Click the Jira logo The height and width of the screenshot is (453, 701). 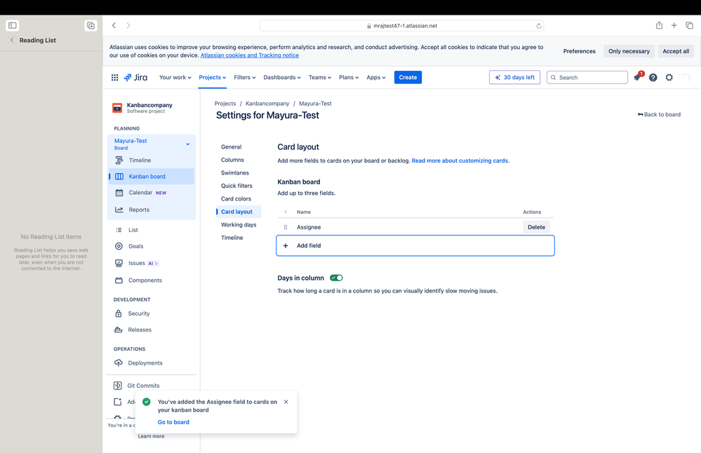(x=135, y=77)
